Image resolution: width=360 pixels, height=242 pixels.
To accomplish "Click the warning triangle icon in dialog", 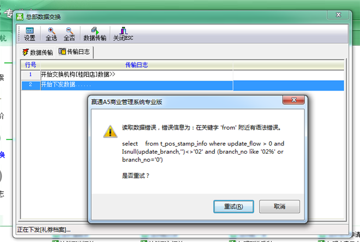I will [x=110, y=132].
